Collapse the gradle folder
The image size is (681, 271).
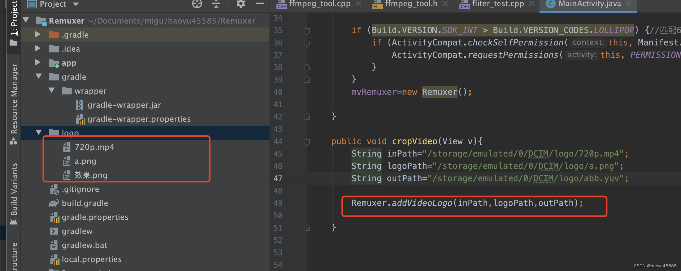(x=39, y=76)
